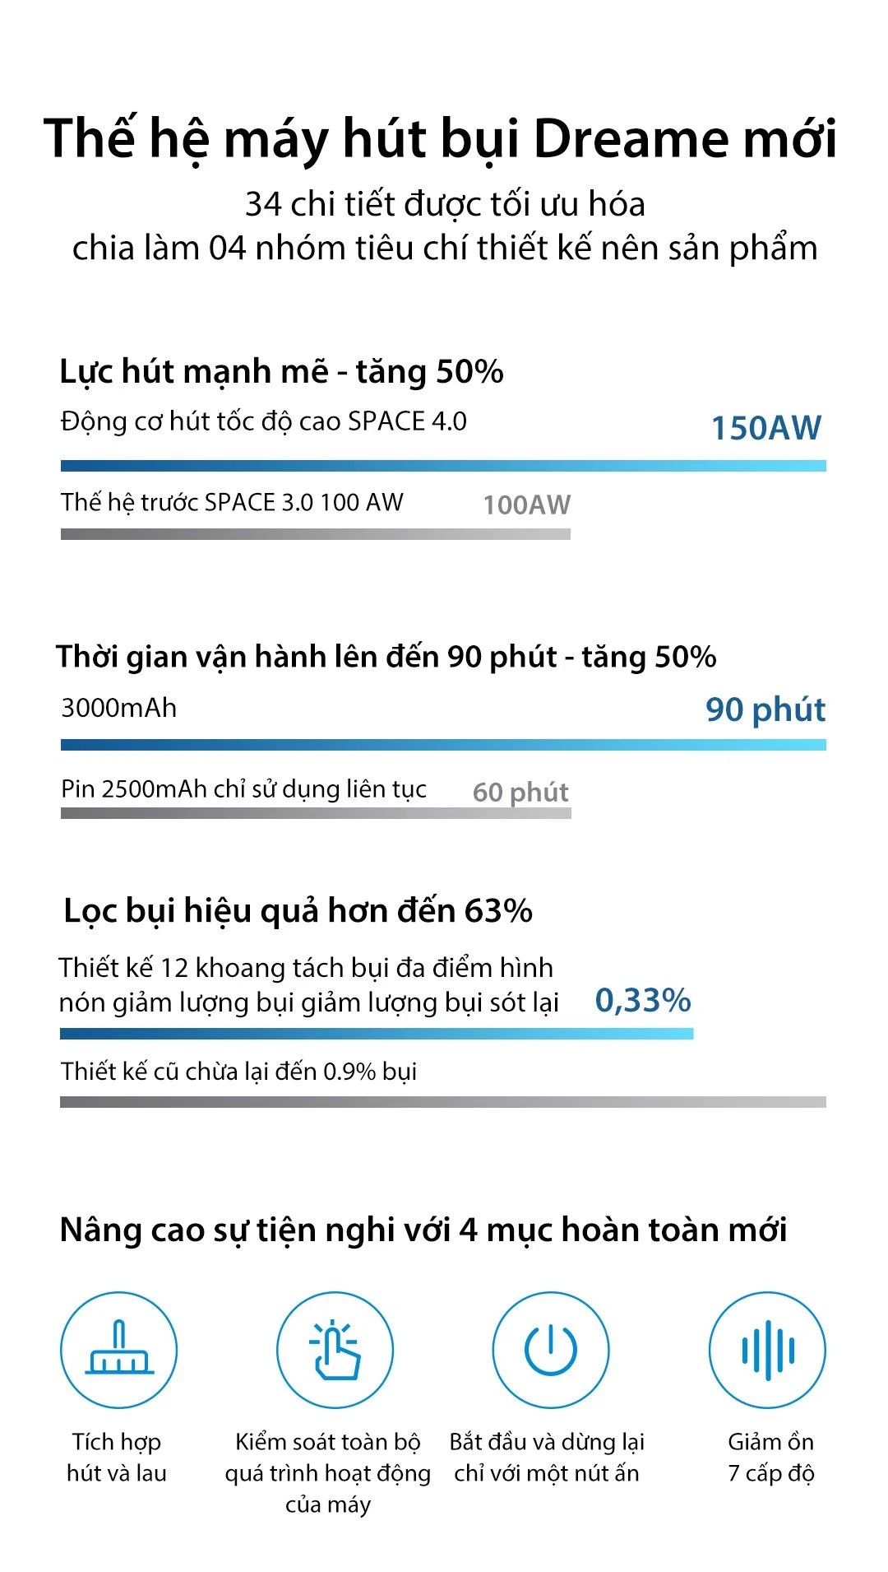
Task: Click the gray 0.9% dust bar
Action: pos(443,1102)
